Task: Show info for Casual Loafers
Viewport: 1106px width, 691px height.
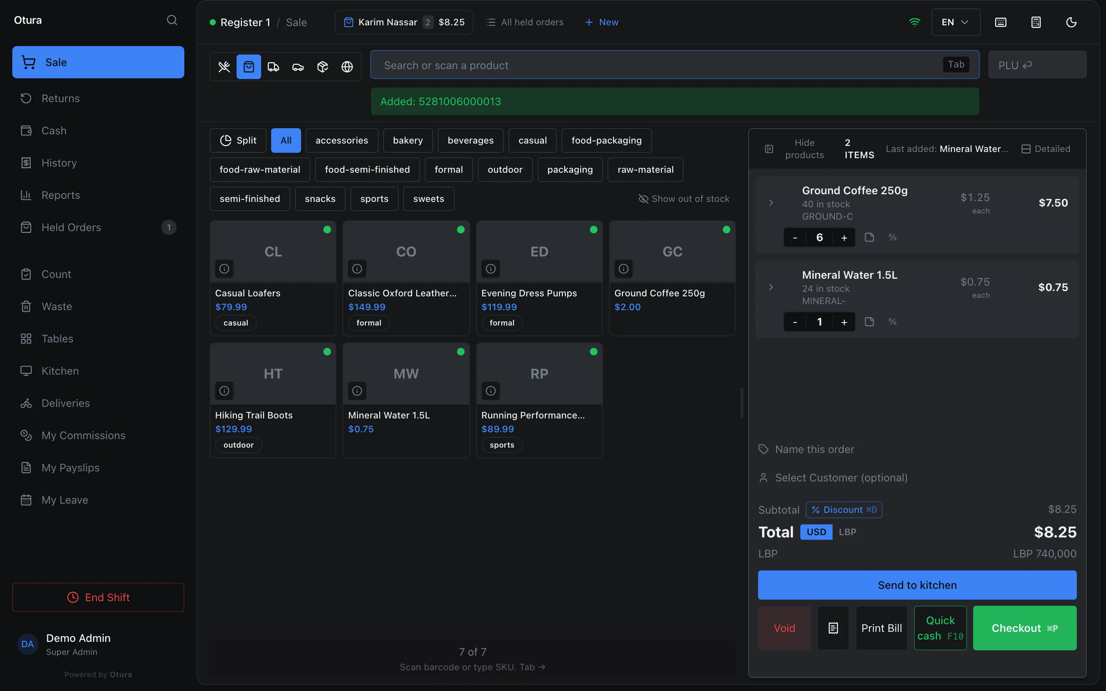Action: pos(224,269)
